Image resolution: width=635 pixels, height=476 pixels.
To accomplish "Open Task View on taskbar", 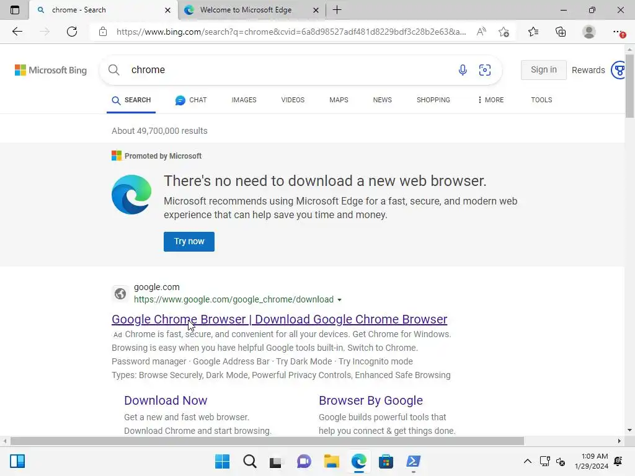I will [x=276, y=461].
